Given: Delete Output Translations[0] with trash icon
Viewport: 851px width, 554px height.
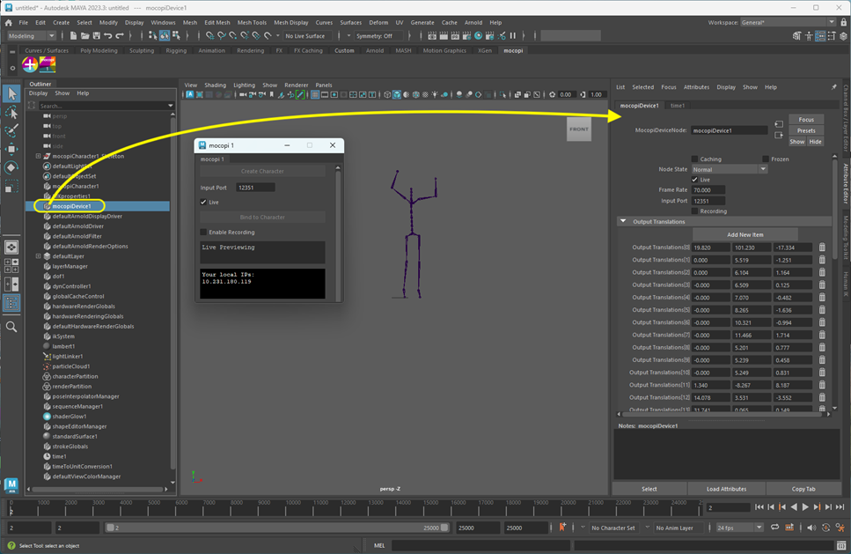Looking at the screenshot, I should [x=822, y=247].
